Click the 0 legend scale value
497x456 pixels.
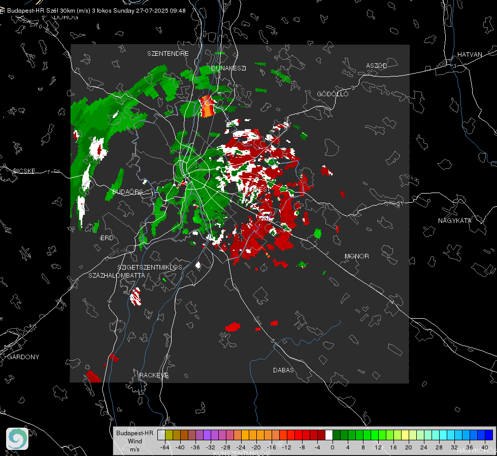point(333,447)
